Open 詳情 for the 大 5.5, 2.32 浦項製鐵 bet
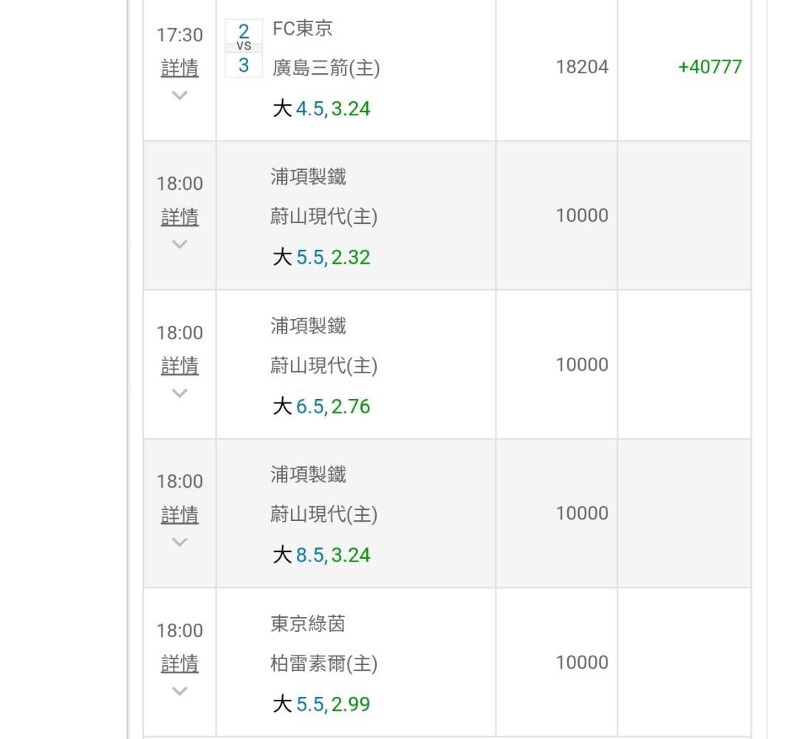Viewport: 791px width, 739px height. click(x=179, y=217)
